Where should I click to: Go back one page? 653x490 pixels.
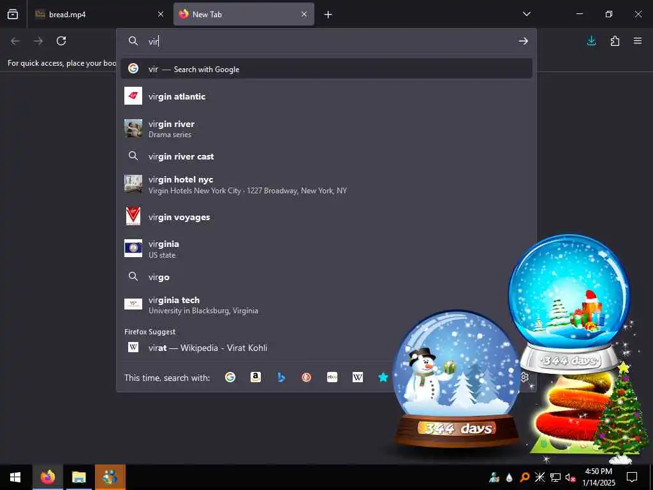[x=15, y=41]
